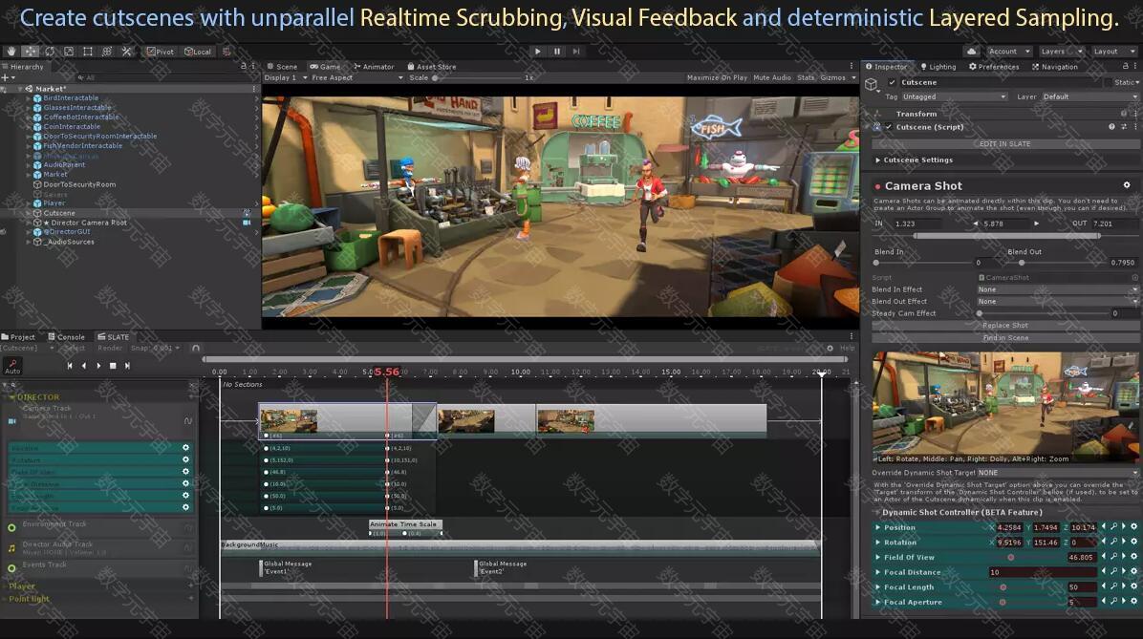Switch to the Scene tab

click(x=282, y=66)
